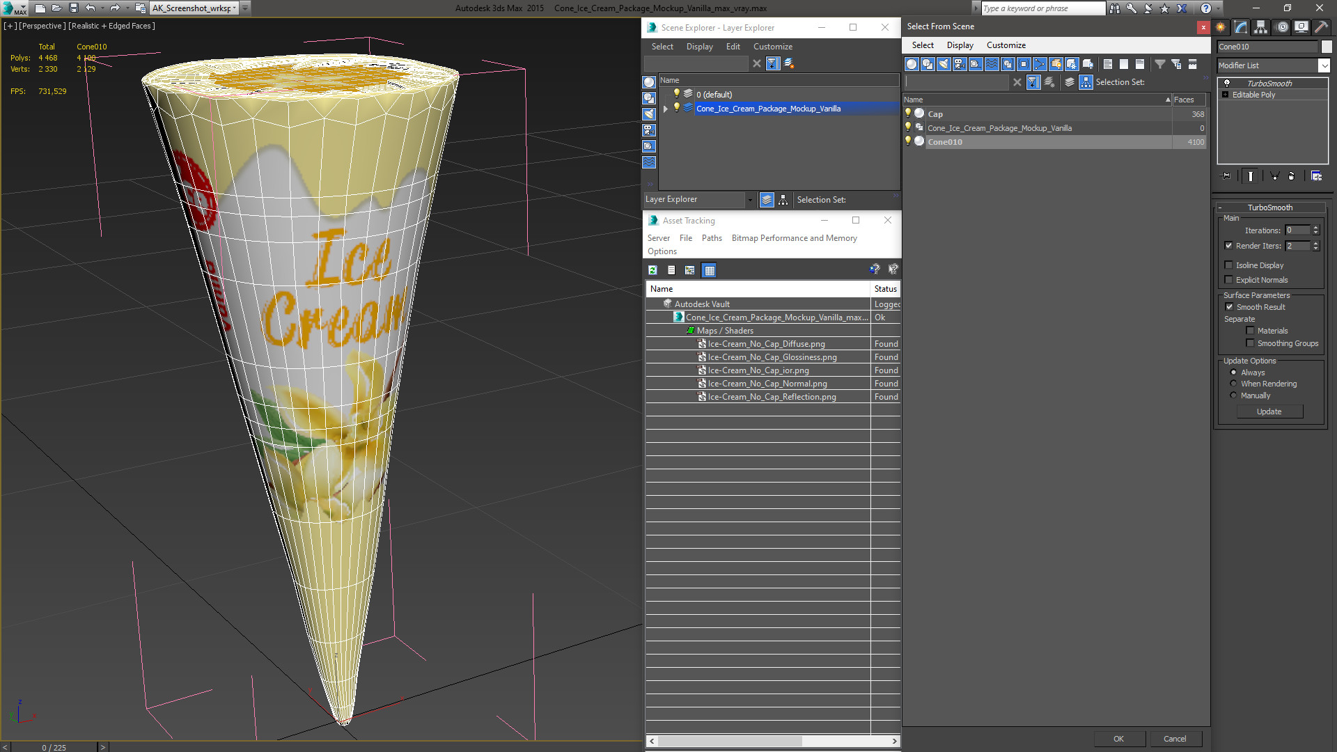Switch Asset Tracking to tree view
1337x752 pixels.
click(689, 270)
